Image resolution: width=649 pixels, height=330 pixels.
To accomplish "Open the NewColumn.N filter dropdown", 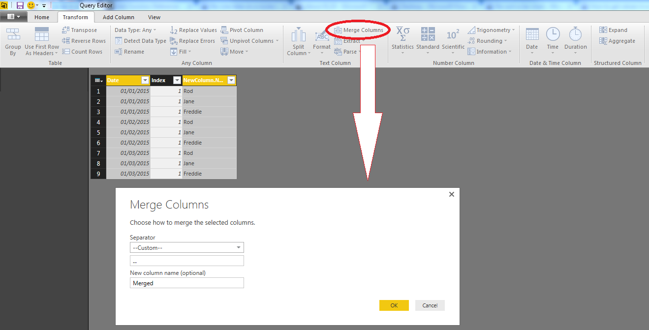I will point(231,80).
